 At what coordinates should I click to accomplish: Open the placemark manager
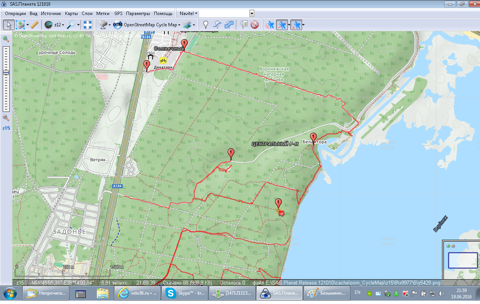coord(244,25)
